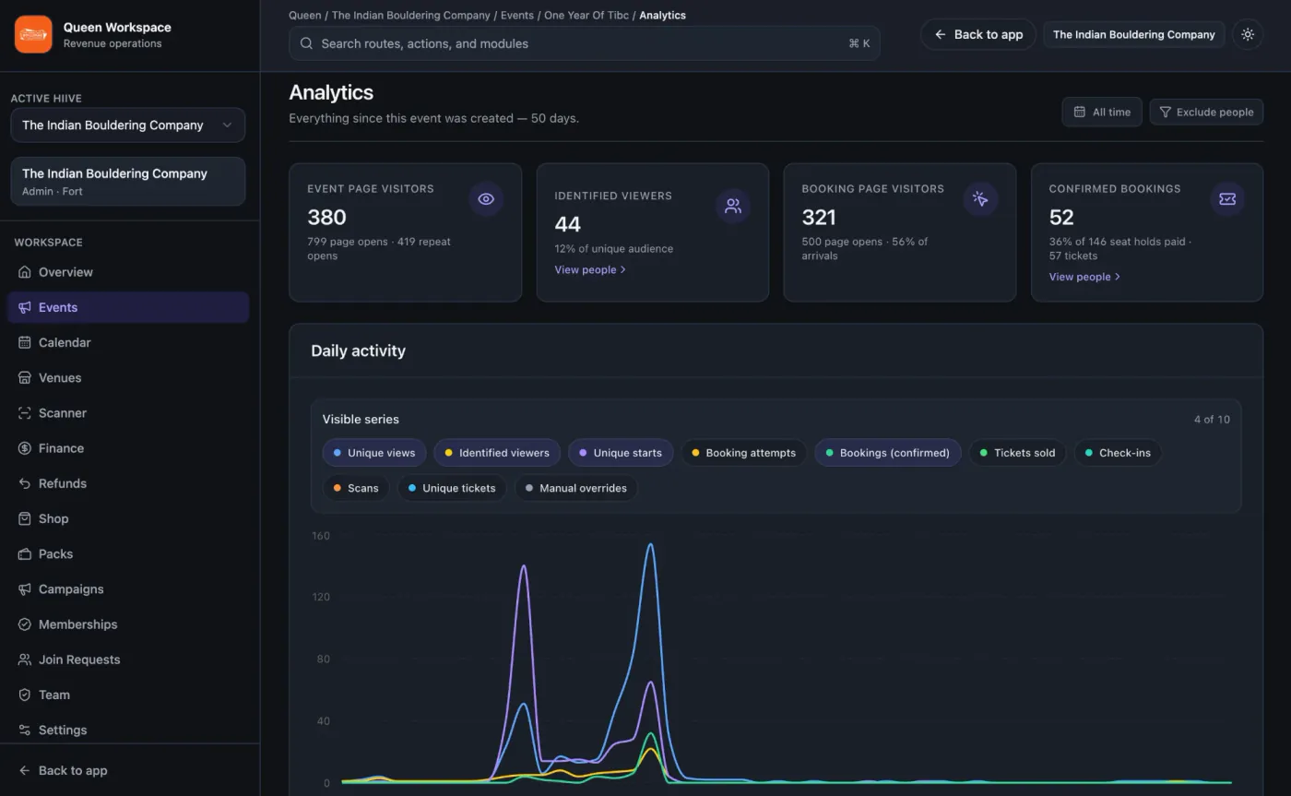
Task: Click the One Year Of Tibc breadcrumb
Action: pyautogui.click(x=586, y=15)
